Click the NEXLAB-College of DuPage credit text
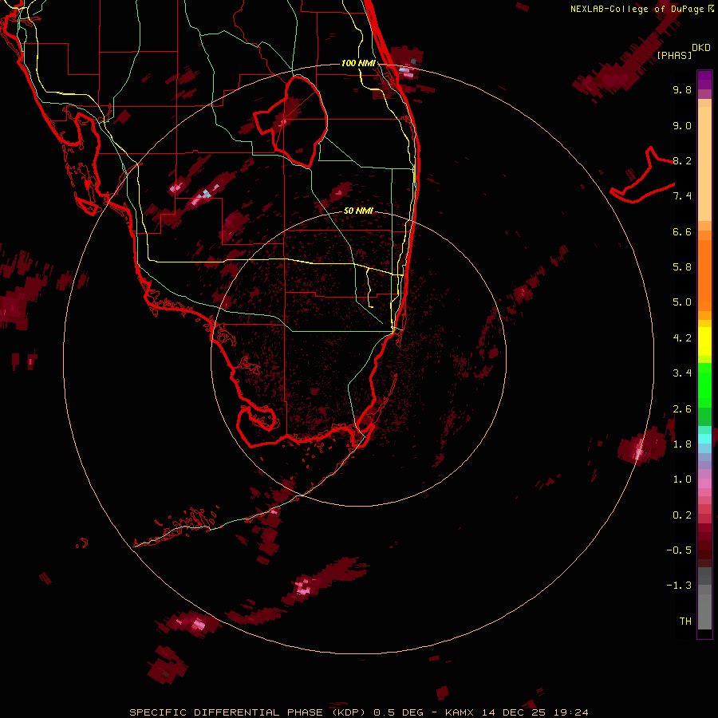 tap(639, 9)
